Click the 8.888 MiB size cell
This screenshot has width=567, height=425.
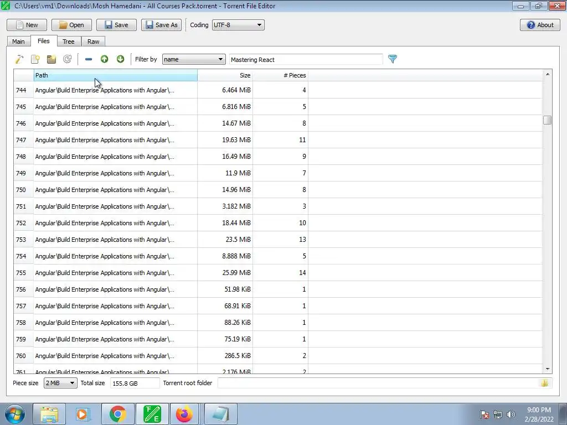pyautogui.click(x=225, y=256)
